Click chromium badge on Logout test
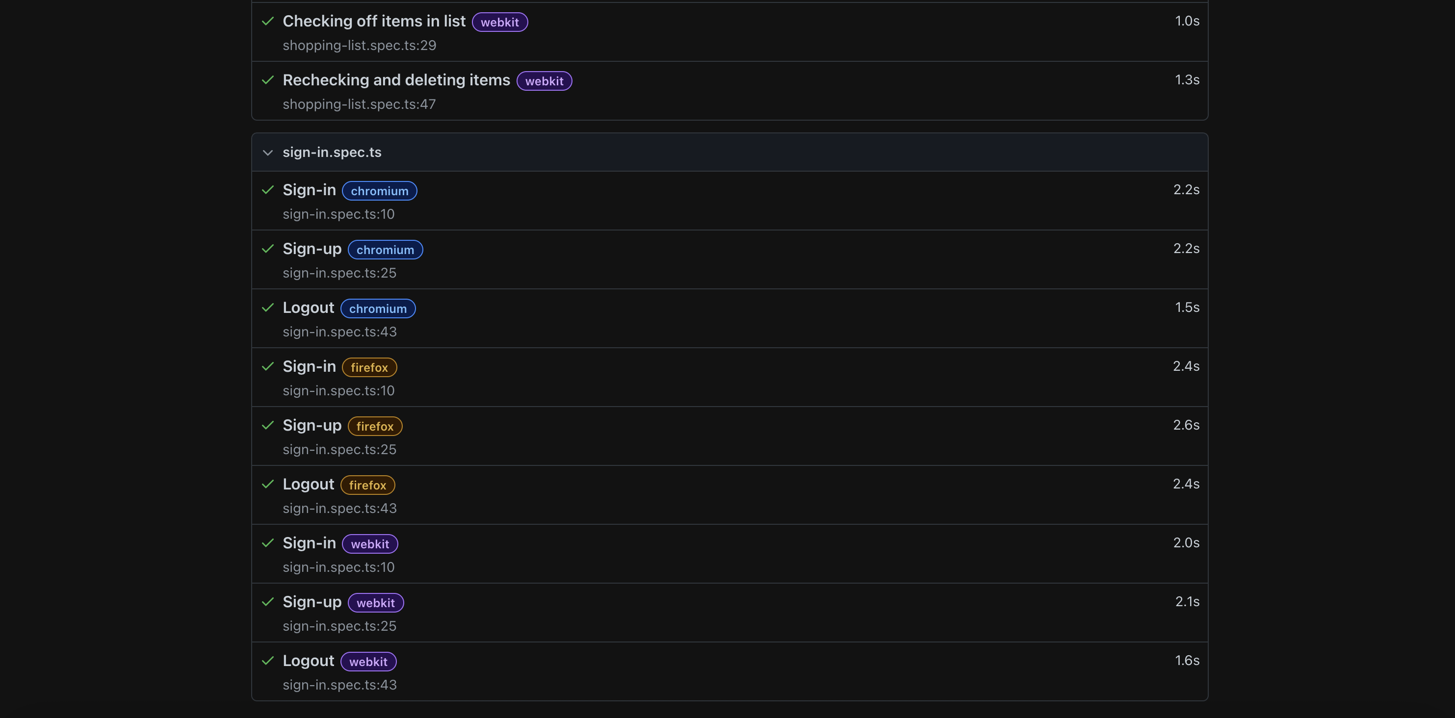The width and height of the screenshot is (1455, 718). pos(377,308)
